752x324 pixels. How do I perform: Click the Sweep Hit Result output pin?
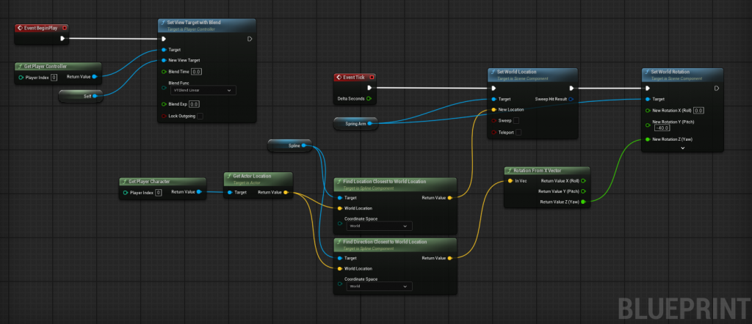pyautogui.click(x=571, y=98)
